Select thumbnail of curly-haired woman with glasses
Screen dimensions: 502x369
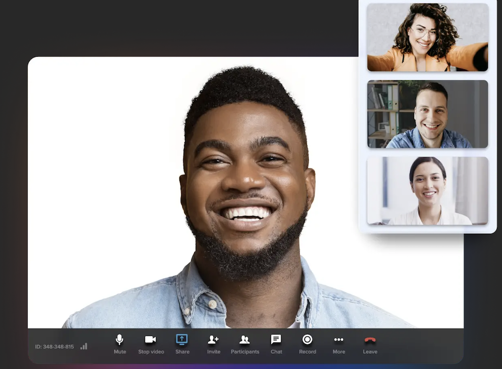tap(427, 37)
